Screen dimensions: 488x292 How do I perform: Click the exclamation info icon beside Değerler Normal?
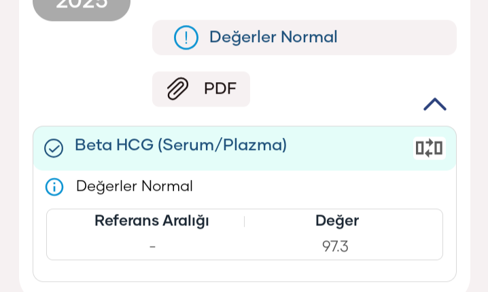pyautogui.click(x=186, y=37)
